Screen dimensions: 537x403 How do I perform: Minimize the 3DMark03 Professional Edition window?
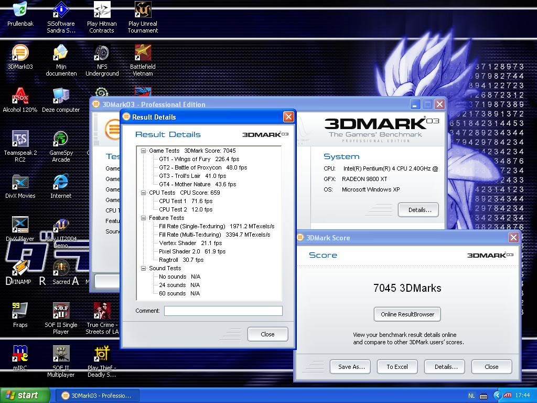(415, 104)
